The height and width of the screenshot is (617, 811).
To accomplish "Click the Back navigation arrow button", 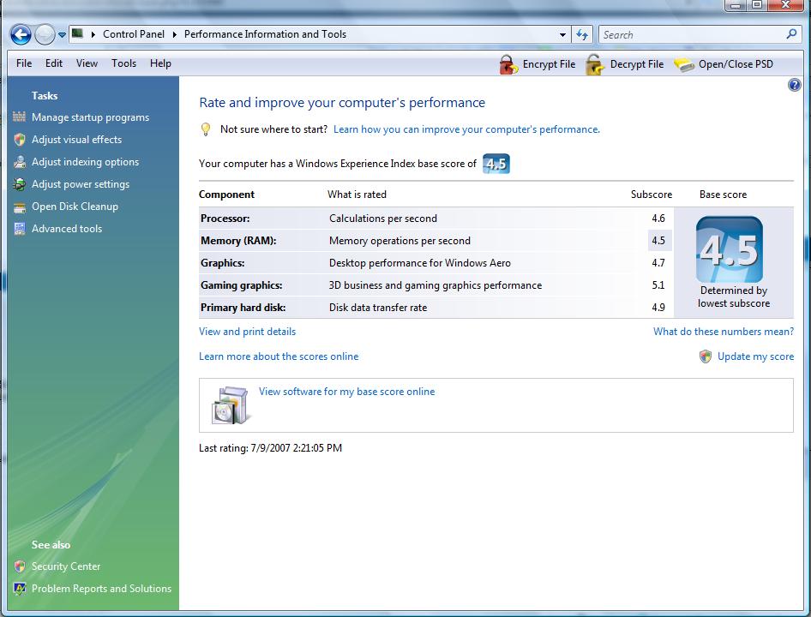I will [21, 34].
